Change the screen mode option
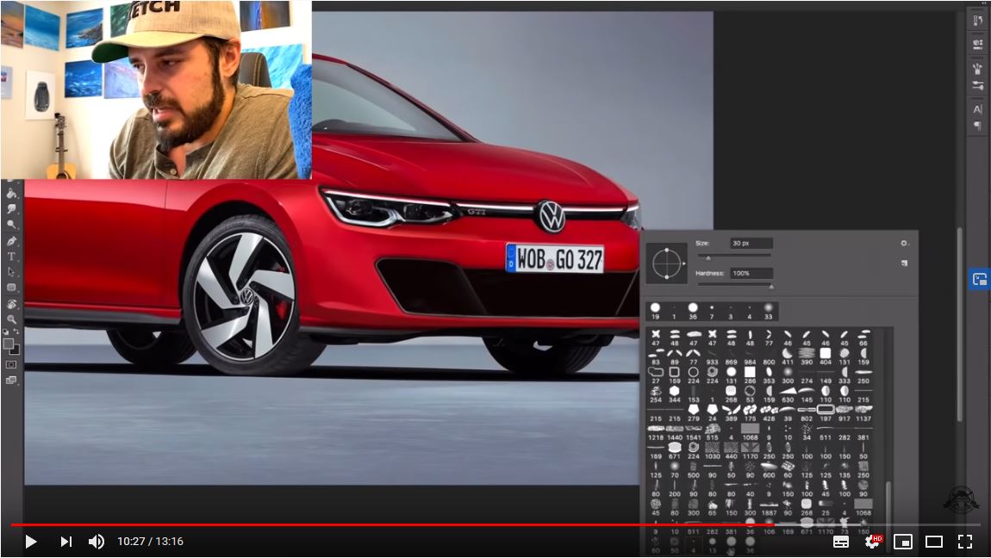Viewport: 991px width, 558px height. [11, 380]
